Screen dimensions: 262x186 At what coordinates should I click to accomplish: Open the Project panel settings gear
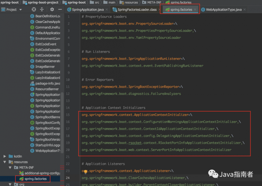click(x=52, y=9)
